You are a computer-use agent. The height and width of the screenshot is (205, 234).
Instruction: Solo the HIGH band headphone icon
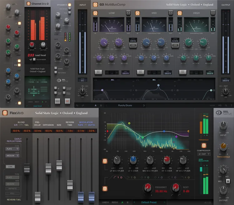click(x=213, y=12)
